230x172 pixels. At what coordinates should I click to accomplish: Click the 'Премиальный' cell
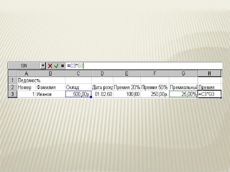(x=183, y=87)
